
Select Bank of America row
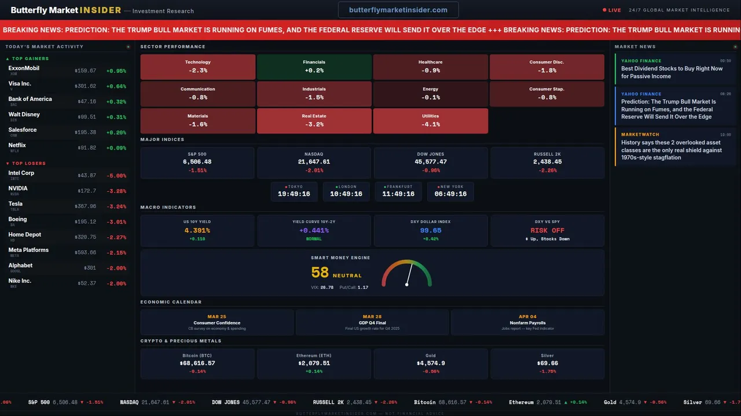[x=67, y=101]
